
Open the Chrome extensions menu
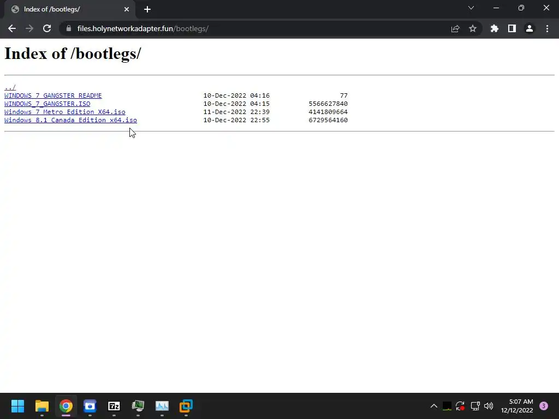click(x=495, y=28)
